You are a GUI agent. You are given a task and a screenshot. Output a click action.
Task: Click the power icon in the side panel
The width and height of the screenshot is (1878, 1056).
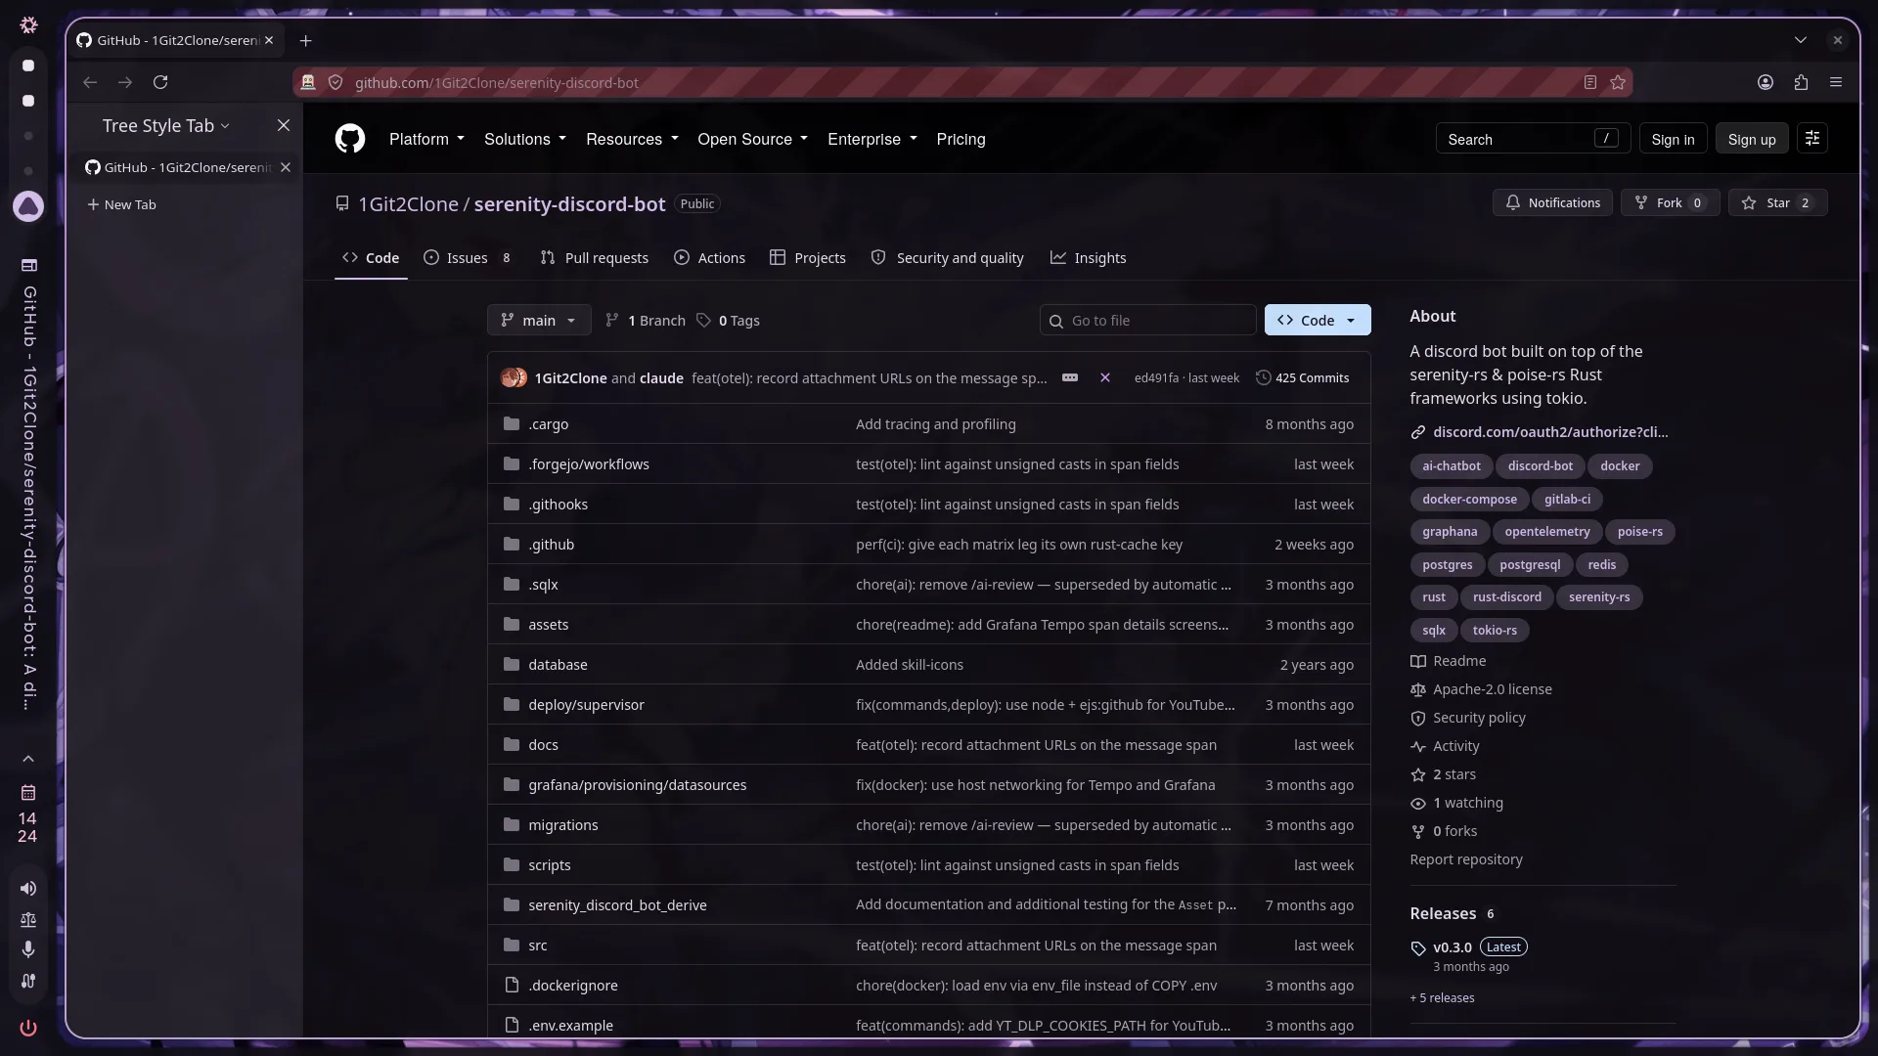point(28,1028)
